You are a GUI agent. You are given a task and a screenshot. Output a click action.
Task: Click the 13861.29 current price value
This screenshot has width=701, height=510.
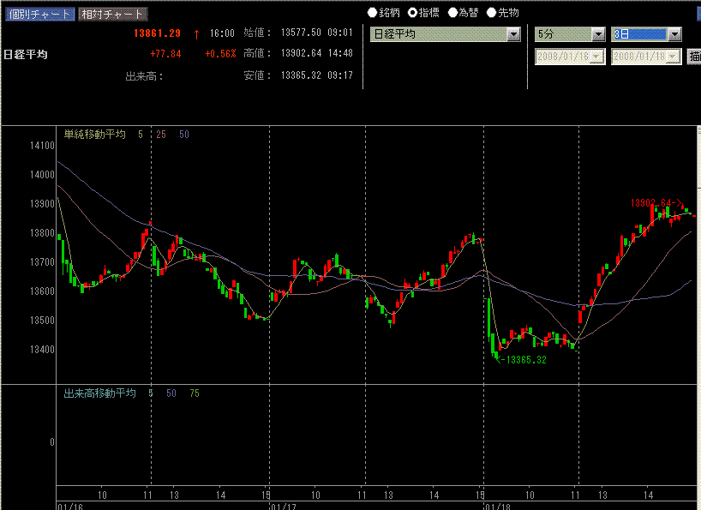pos(157,33)
